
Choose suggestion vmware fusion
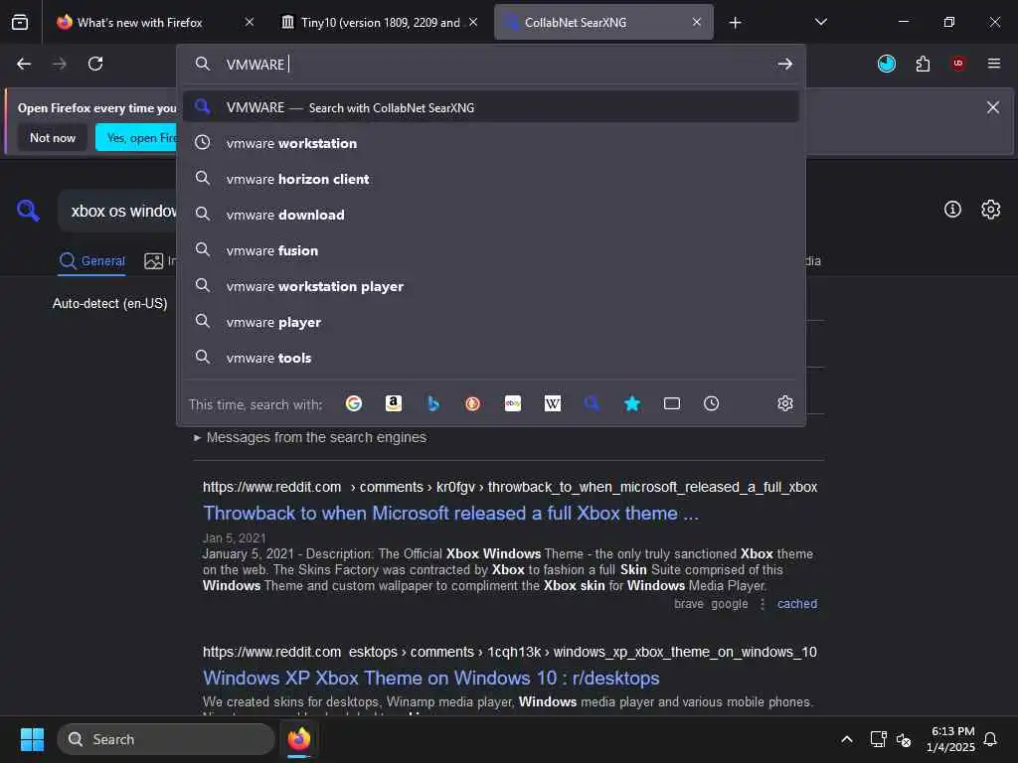(491, 249)
